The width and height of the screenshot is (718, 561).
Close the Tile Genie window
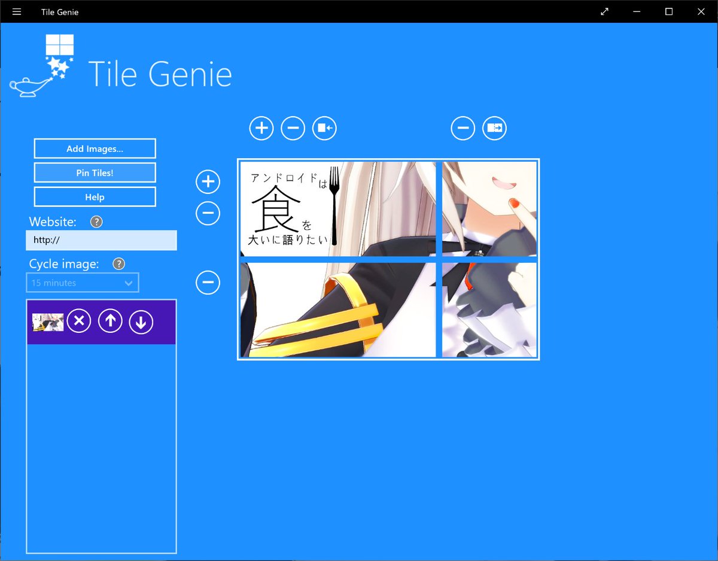pos(701,11)
